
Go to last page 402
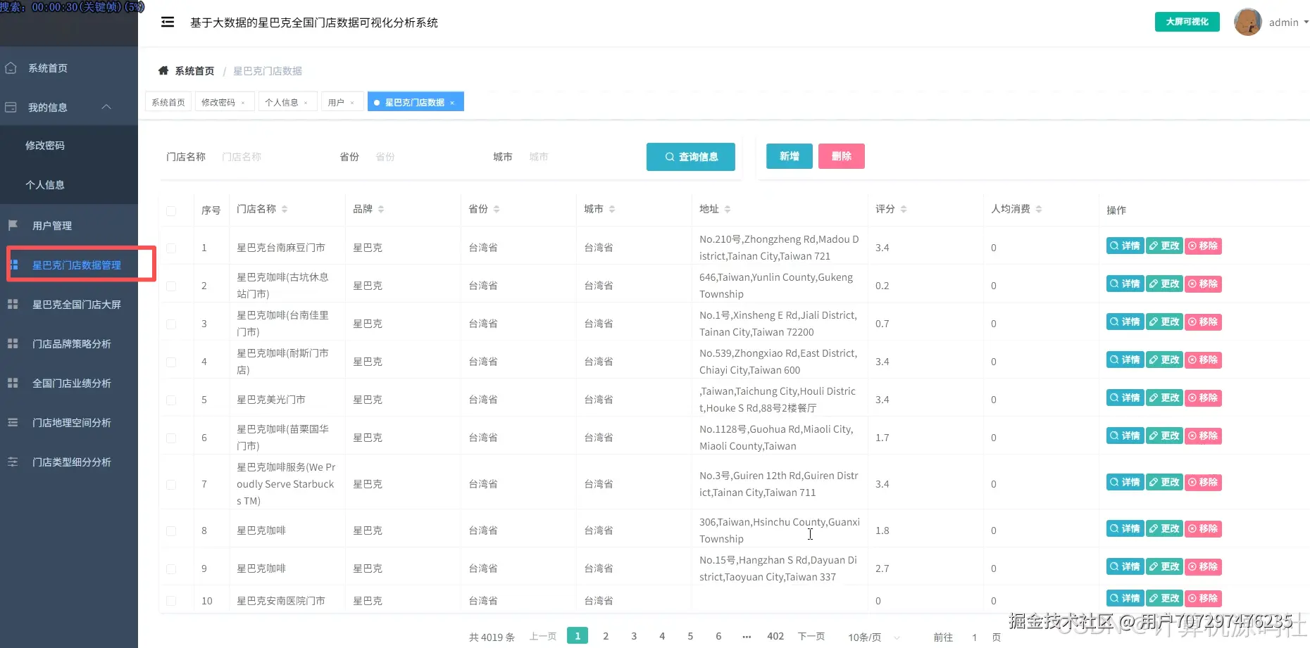[775, 636]
